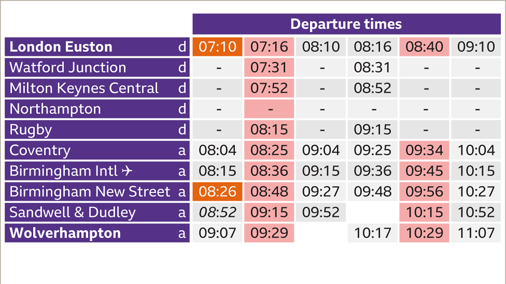Image resolution: width=506 pixels, height=284 pixels.
Task: Click the Departure times header
Action: [x=346, y=24]
